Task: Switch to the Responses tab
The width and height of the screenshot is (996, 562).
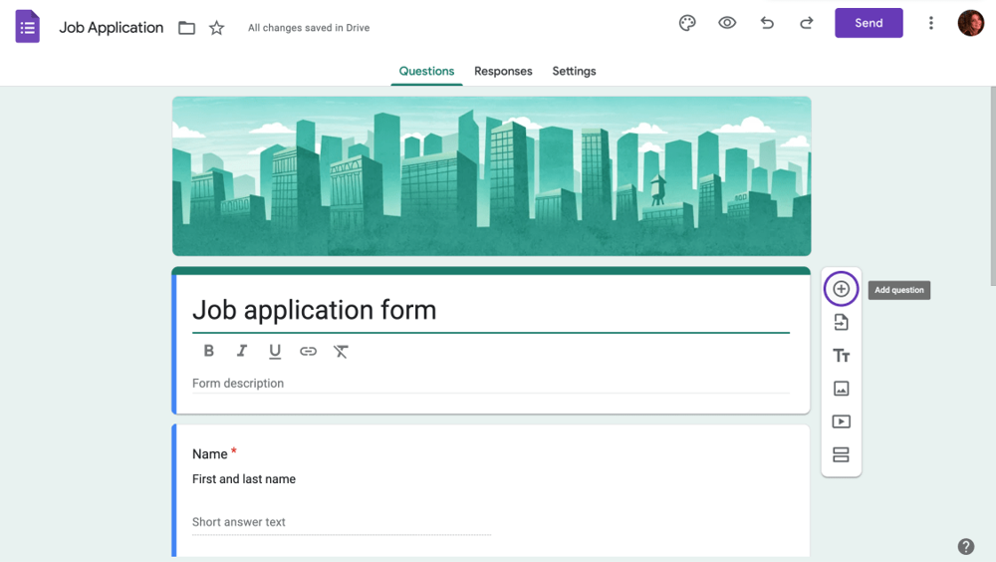Action: coord(503,71)
